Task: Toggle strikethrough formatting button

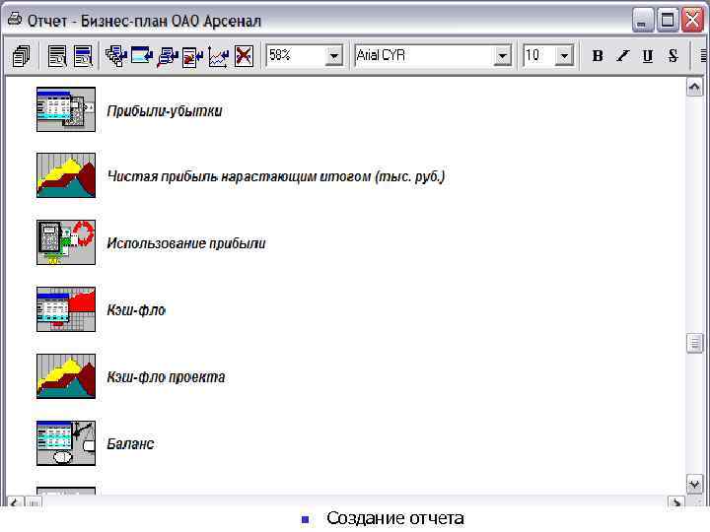Action: coord(673,55)
